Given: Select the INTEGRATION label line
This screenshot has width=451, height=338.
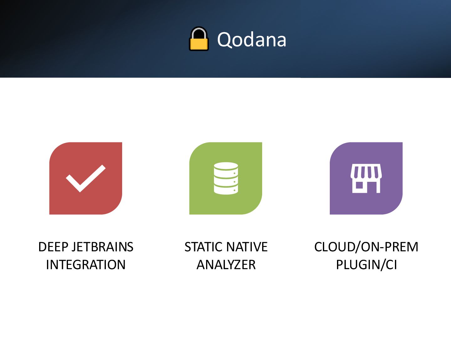Looking at the screenshot, I should coord(86,265).
